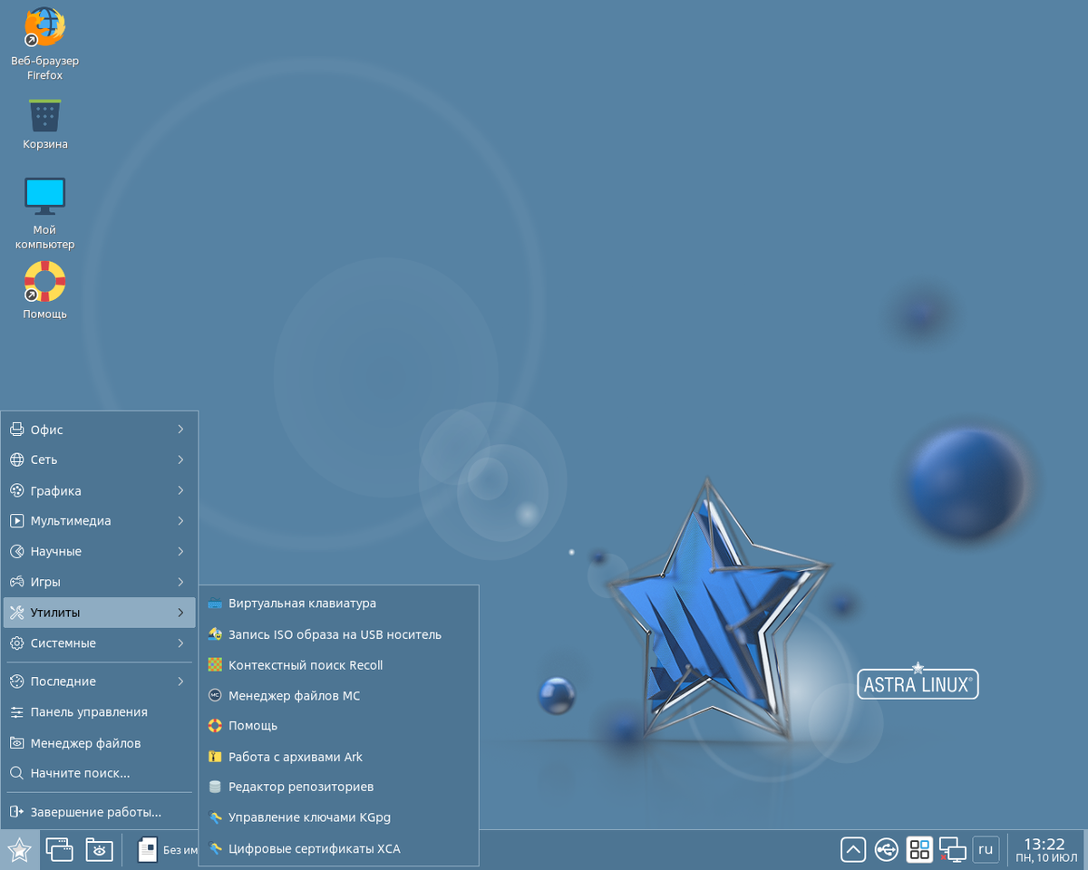Click the Мультимедиа submenu chevron arrow

[180, 521]
